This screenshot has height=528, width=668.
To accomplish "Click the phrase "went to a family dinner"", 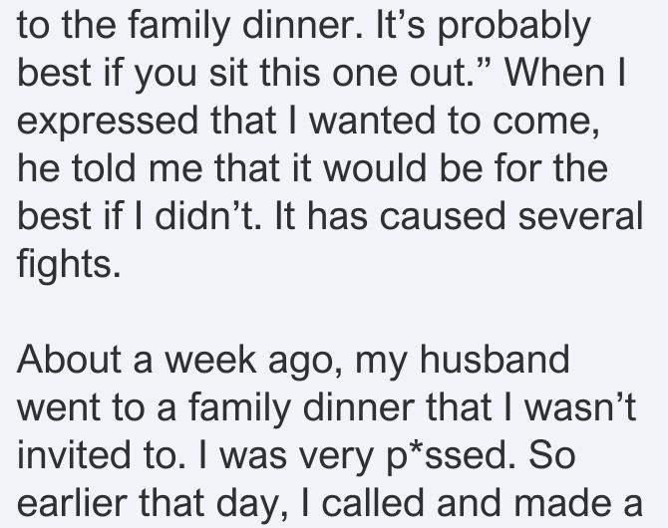I will click(x=216, y=407).
